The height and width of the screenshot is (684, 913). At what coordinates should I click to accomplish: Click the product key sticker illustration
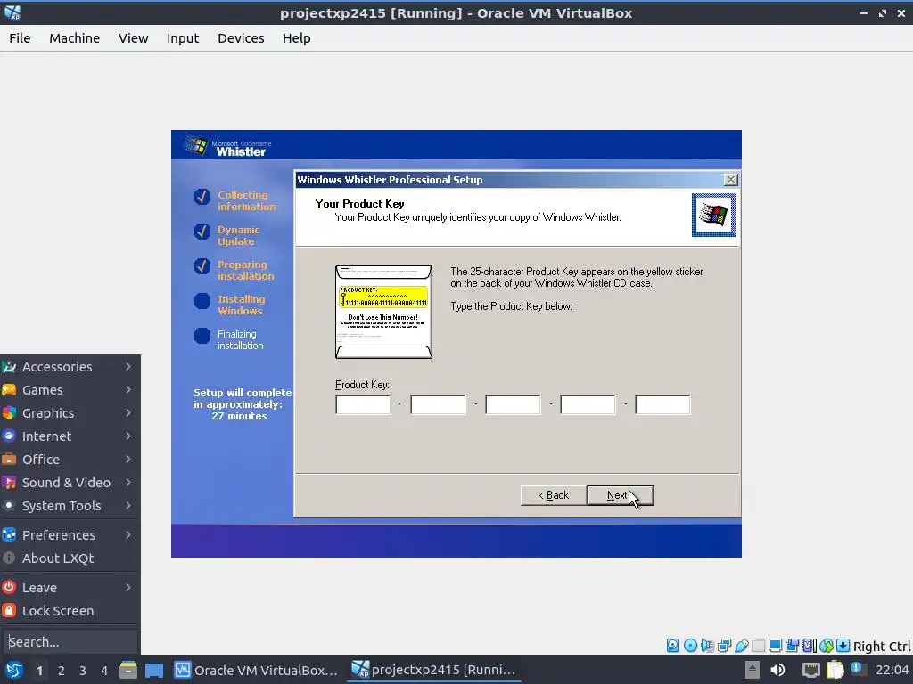tap(383, 312)
